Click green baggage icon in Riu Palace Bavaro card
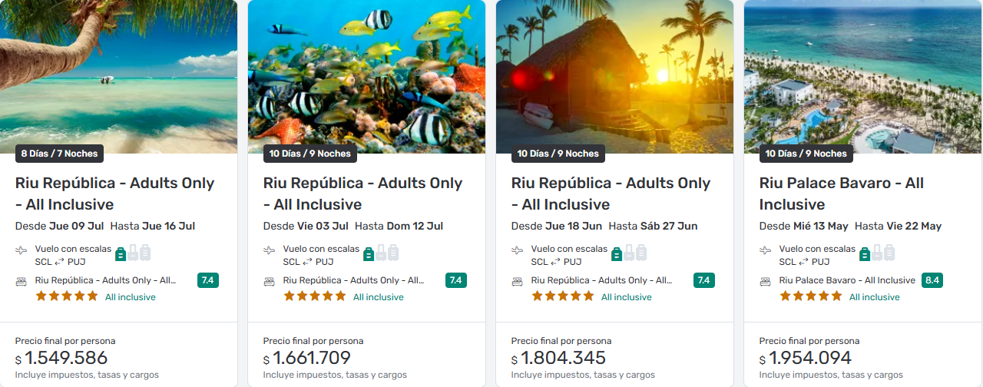Viewport: 983px width, 387px height. 865,253
